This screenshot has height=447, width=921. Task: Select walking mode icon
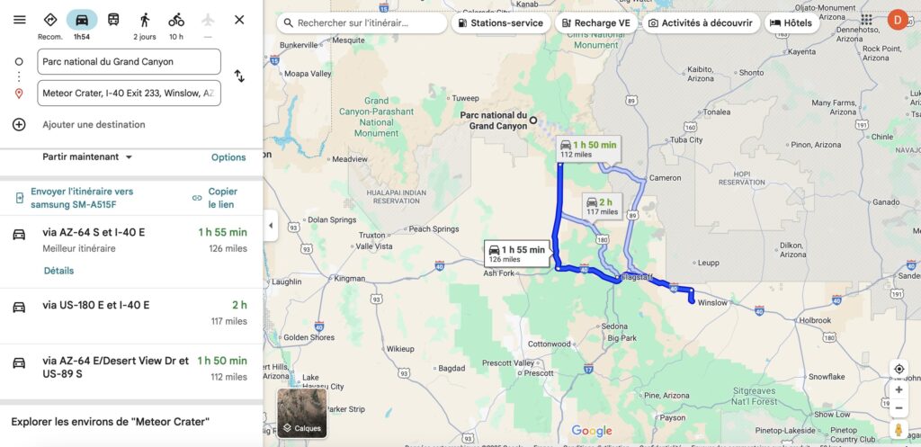click(145, 20)
